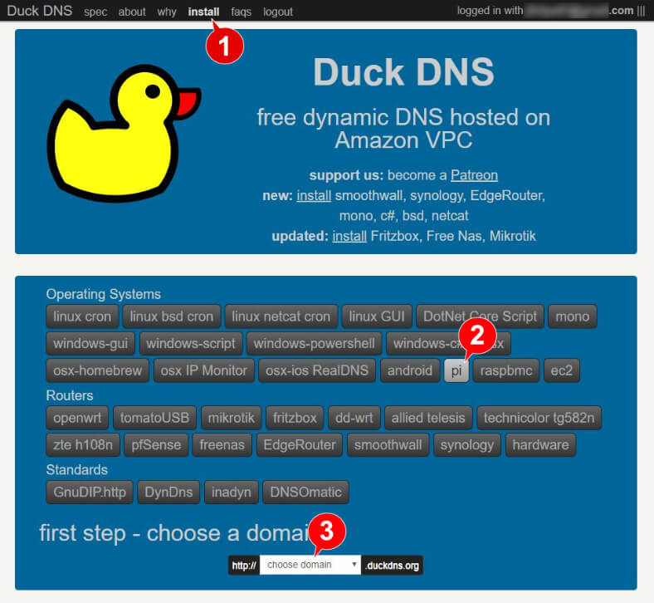The image size is (654, 603).
Task: Open the about page in navigation
Action: [x=132, y=12]
